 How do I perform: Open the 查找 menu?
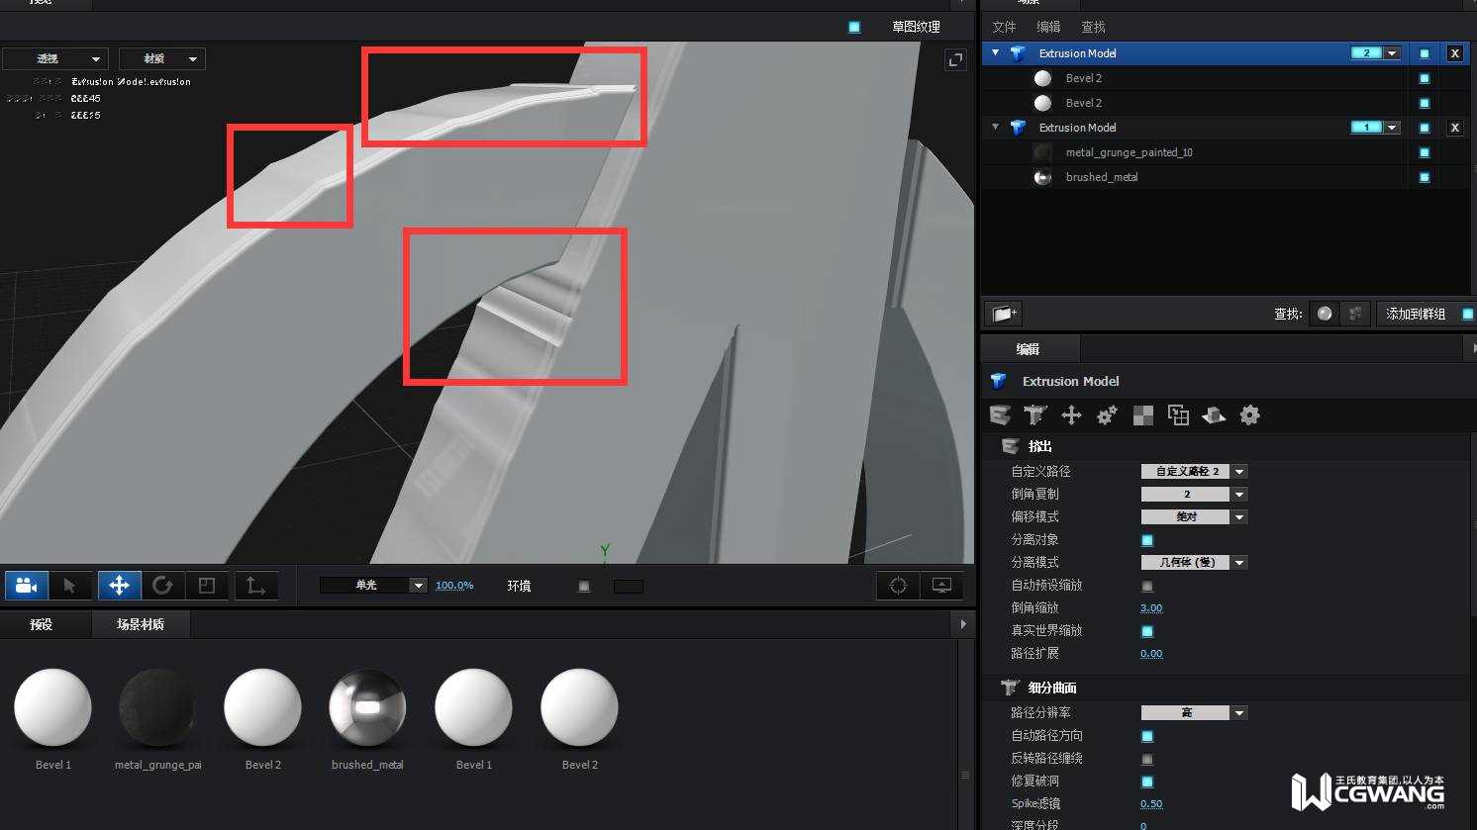point(1093,27)
